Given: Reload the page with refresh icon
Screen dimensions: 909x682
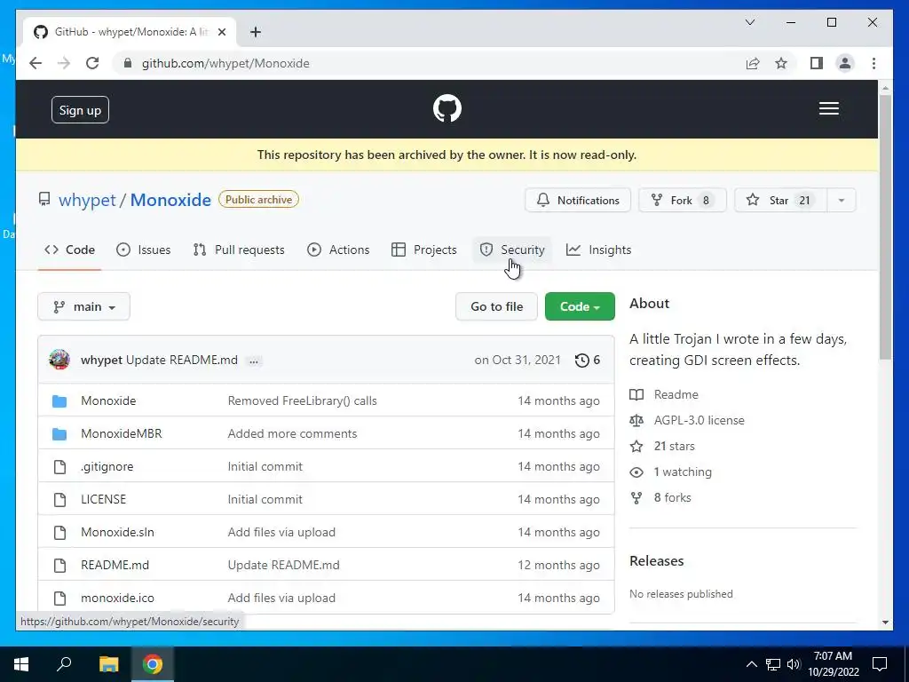Looking at the screenshot, I should [92, 63].
